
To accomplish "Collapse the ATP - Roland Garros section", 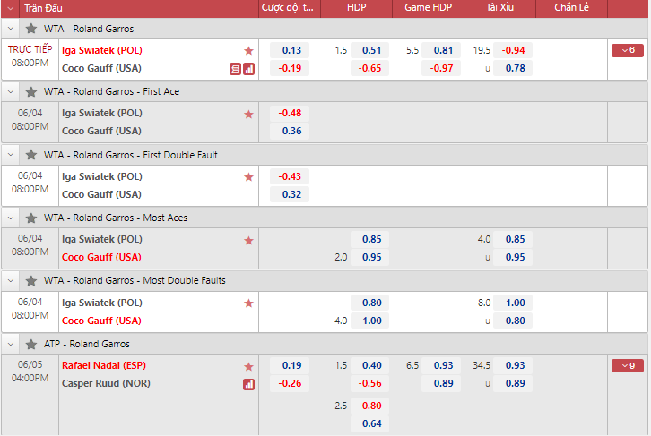I will pos(11,344).
